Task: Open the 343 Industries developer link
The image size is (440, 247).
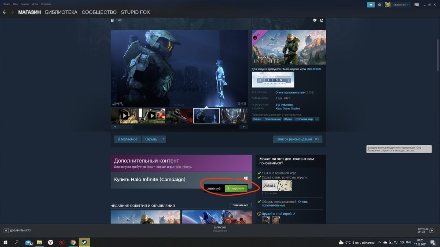Action: (x=284, y=105)
